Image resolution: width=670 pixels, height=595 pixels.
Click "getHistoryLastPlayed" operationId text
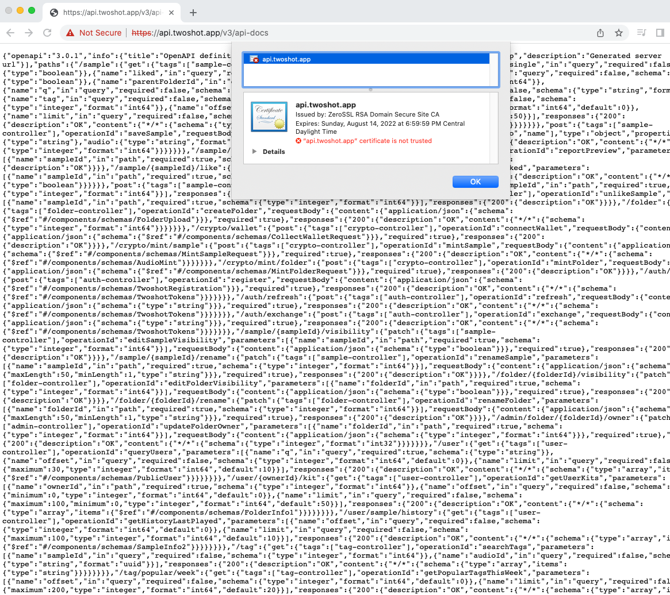pos(173,521)
